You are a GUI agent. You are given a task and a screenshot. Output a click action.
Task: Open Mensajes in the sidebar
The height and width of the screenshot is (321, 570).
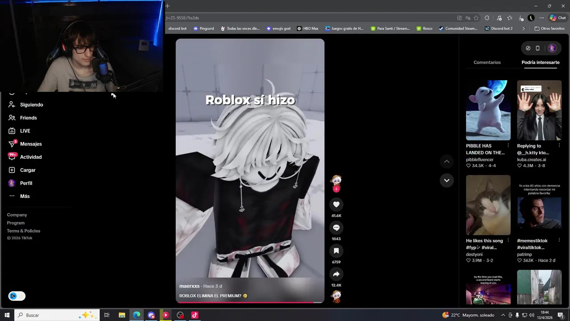(x=25, y=144)
